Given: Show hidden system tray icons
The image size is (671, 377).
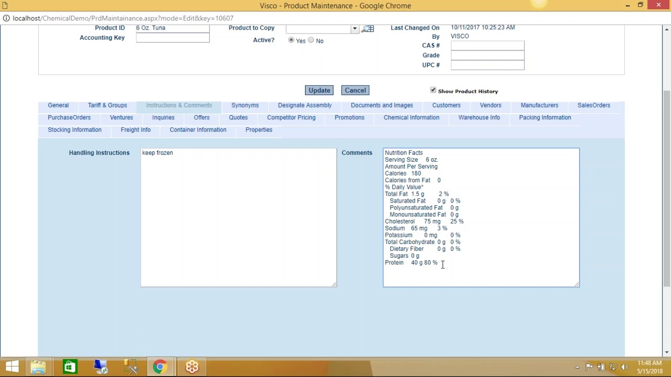Looking at the screenshot, I should coord(577,367).
